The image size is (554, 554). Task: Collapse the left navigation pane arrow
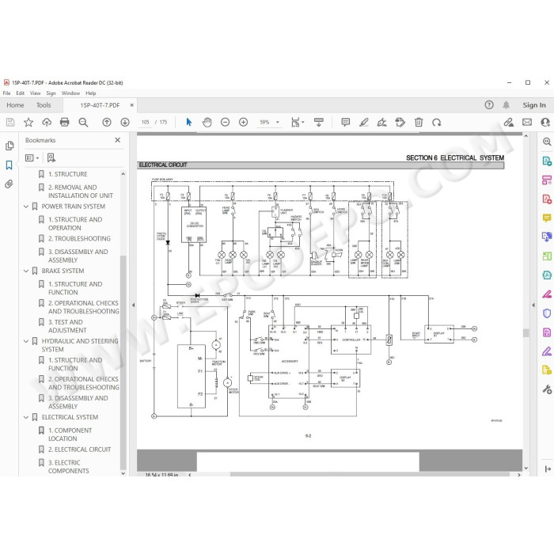click(x=133, y=305)
